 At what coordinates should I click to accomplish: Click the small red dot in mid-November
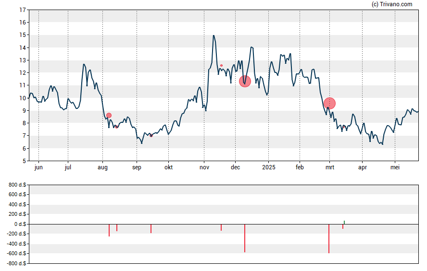click(x=221, y=65)
